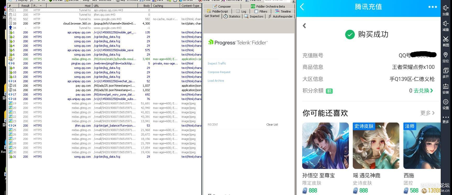Tap the green 积 points badge
Screen dimensions: 452x195
click(329, 91)
